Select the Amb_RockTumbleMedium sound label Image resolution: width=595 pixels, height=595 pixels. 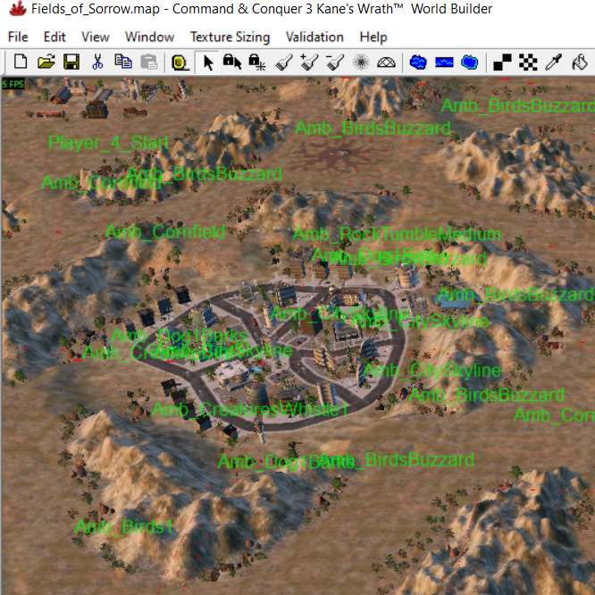pyautogui.click(x=397, y=234)
